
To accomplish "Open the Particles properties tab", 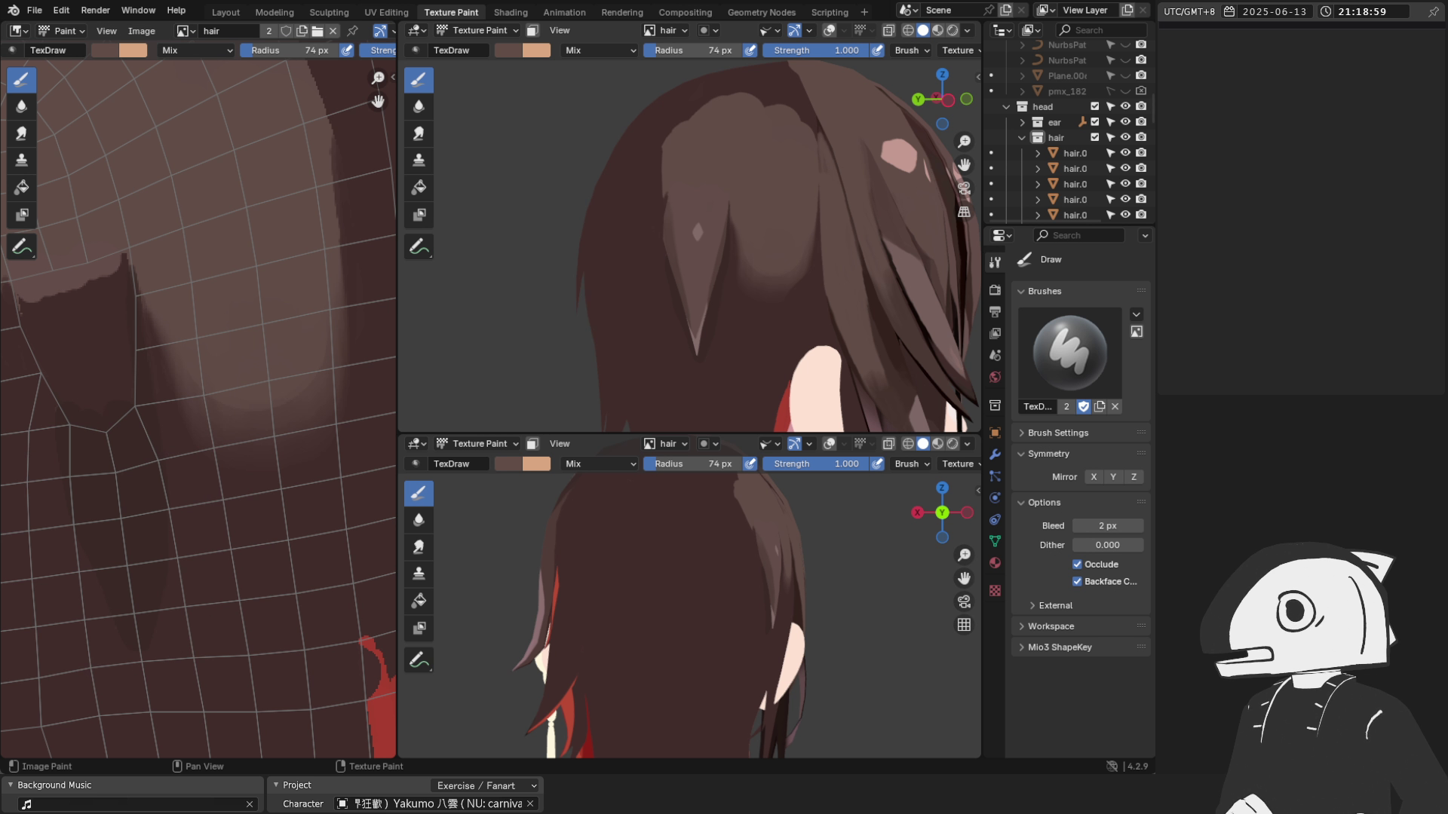I will click(x=995, y=476).
